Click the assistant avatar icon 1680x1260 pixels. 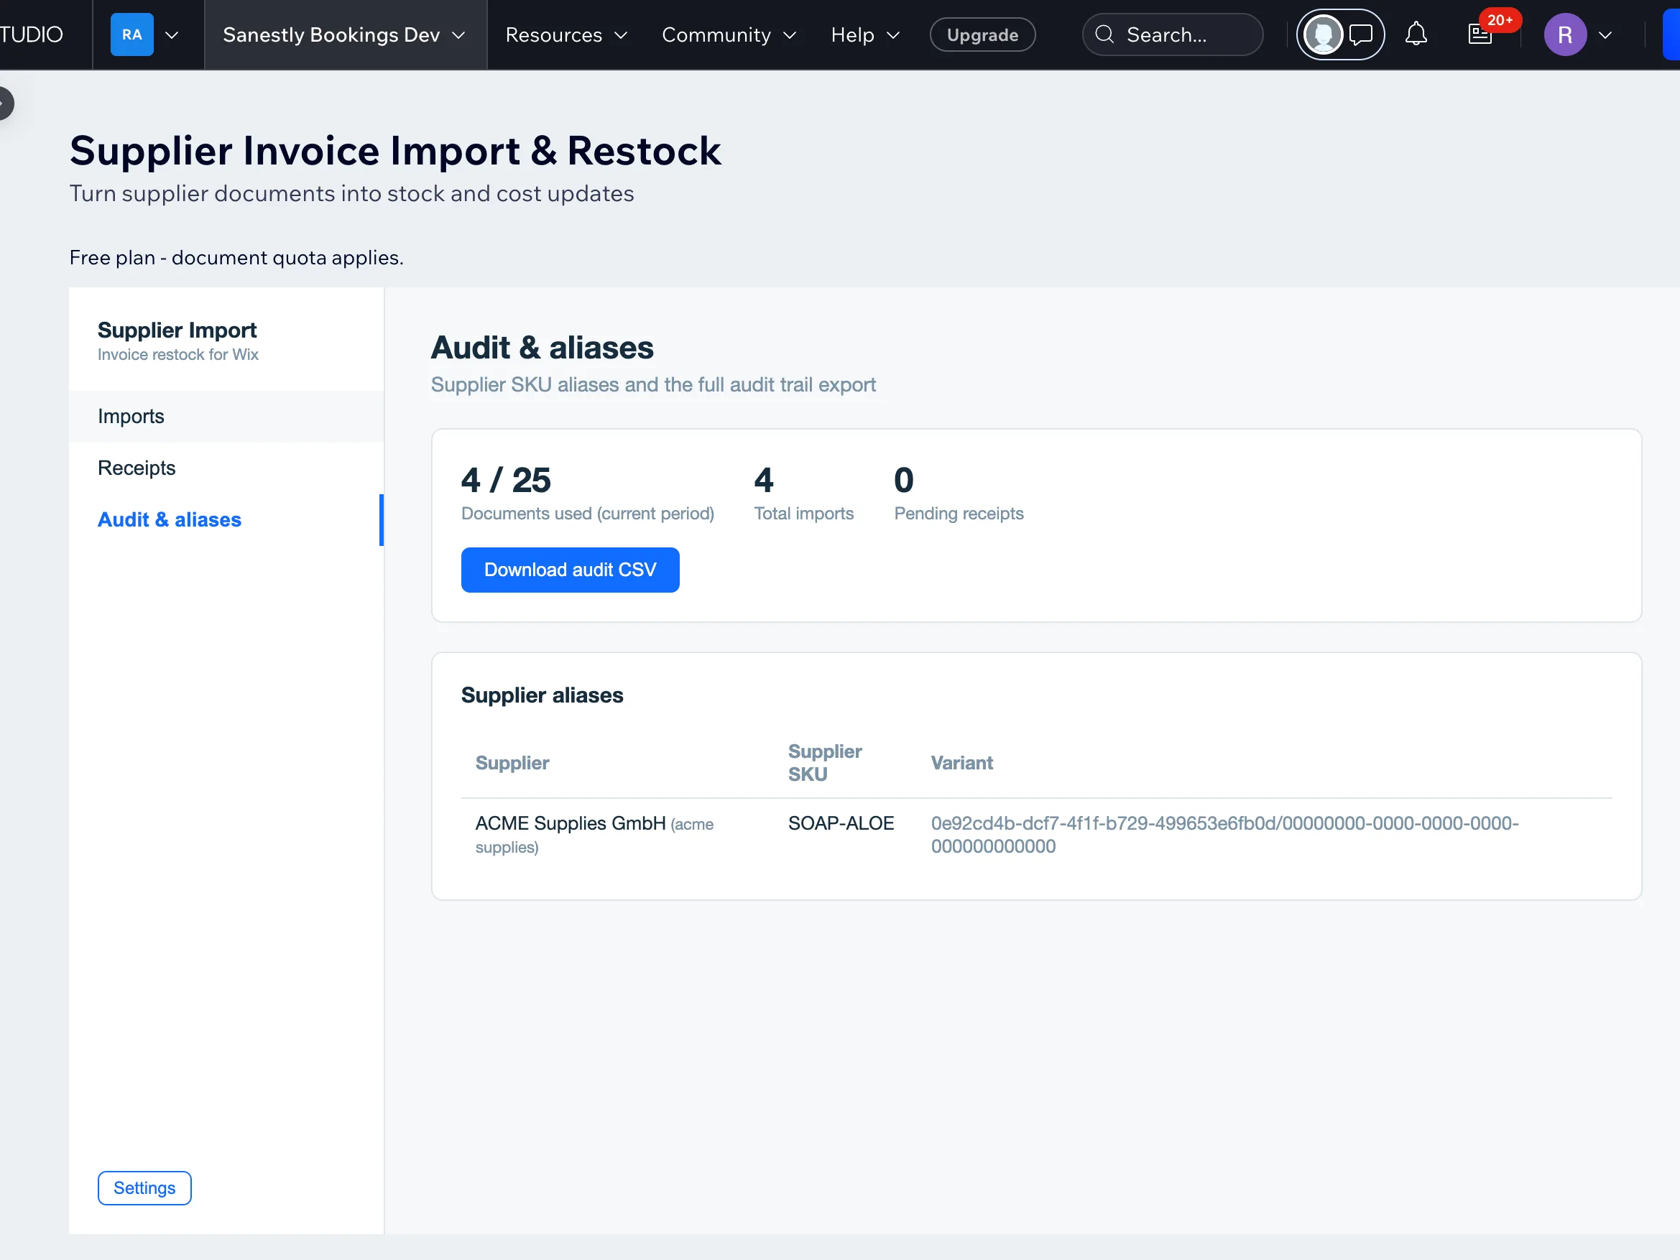tap(1323, 34)
